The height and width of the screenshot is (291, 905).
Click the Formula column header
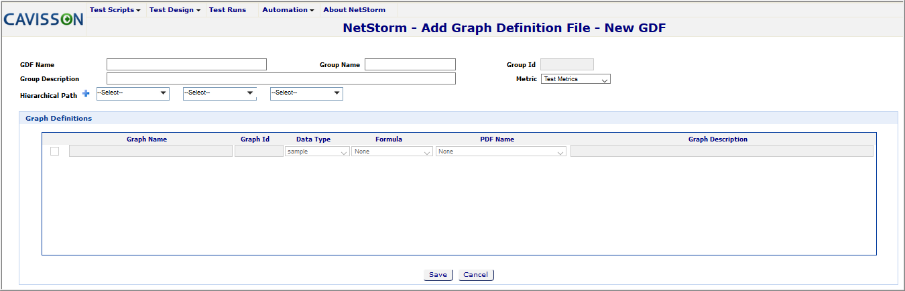tap(389, 139)
